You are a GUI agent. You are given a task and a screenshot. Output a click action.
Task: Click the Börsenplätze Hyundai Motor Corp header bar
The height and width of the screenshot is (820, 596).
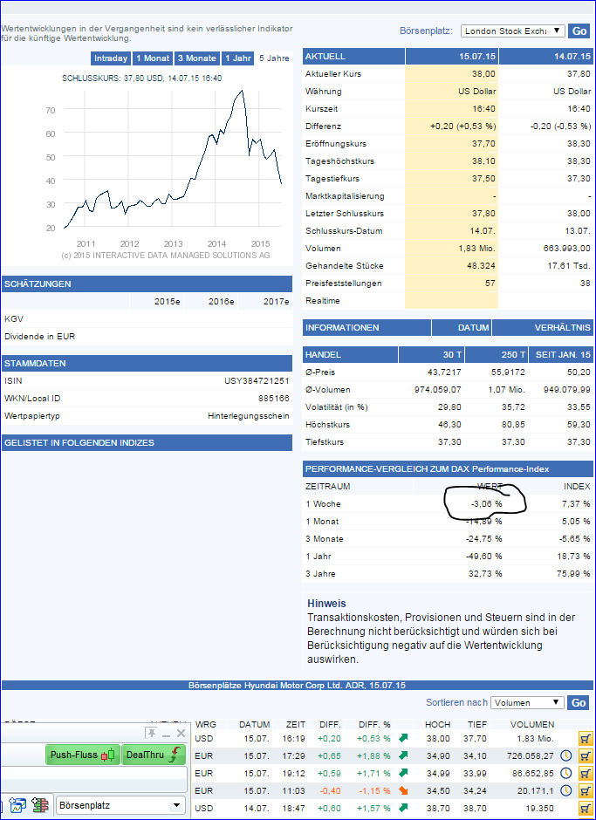[298, 685]
